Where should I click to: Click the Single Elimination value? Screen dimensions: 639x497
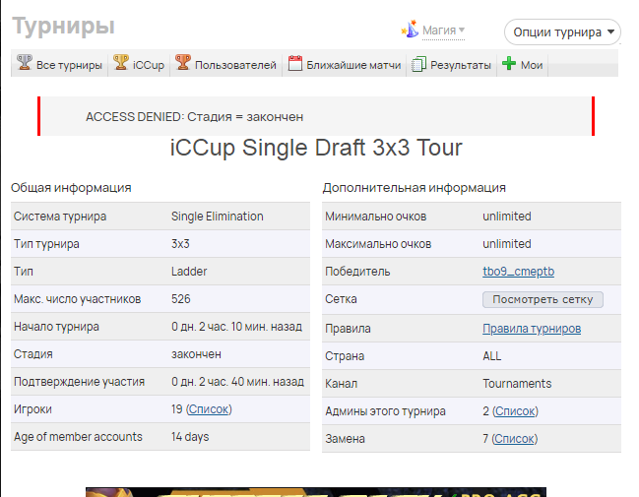[218, 217]
